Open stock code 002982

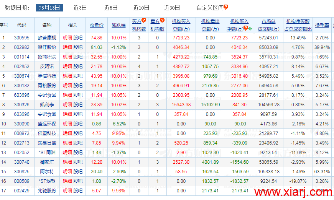[x=22, y=47]
